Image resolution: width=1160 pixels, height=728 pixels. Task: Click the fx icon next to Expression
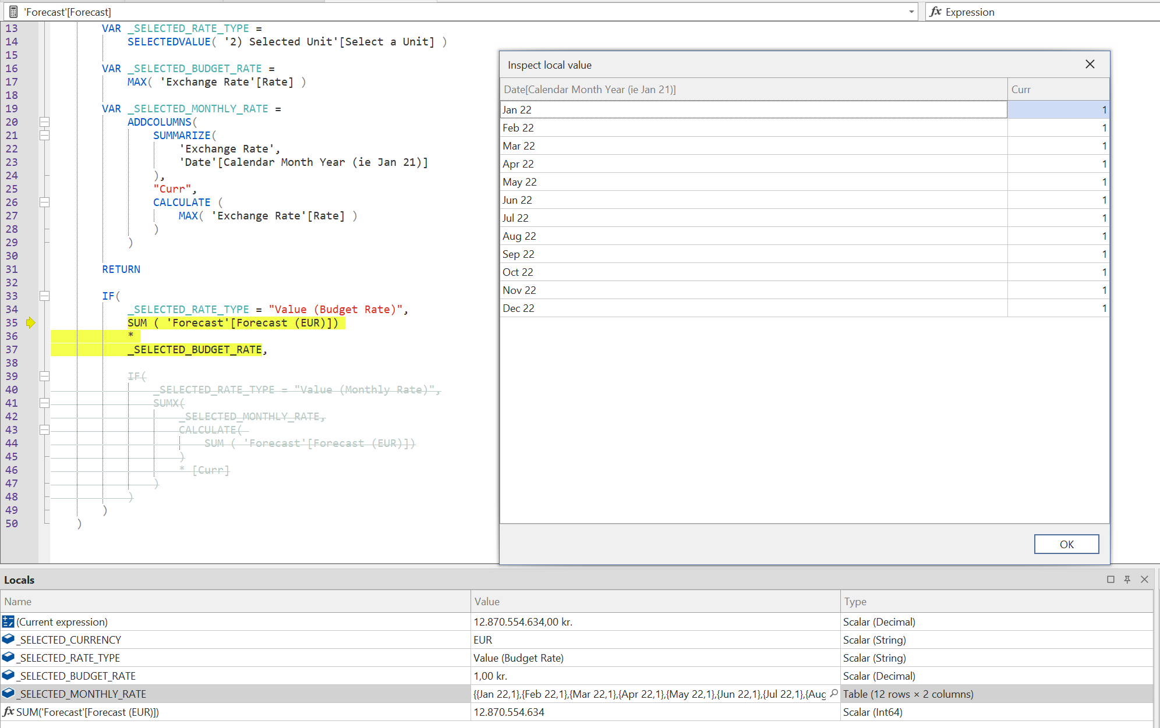point(936,12)
